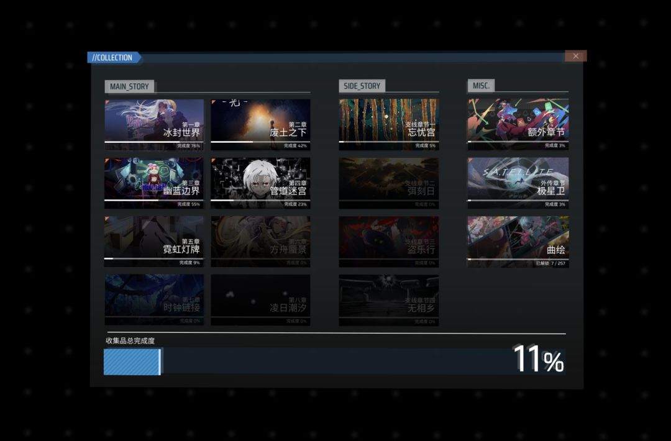
Task: Click locked chapter seven 时钟链接 card
Action: click(154, 300)
